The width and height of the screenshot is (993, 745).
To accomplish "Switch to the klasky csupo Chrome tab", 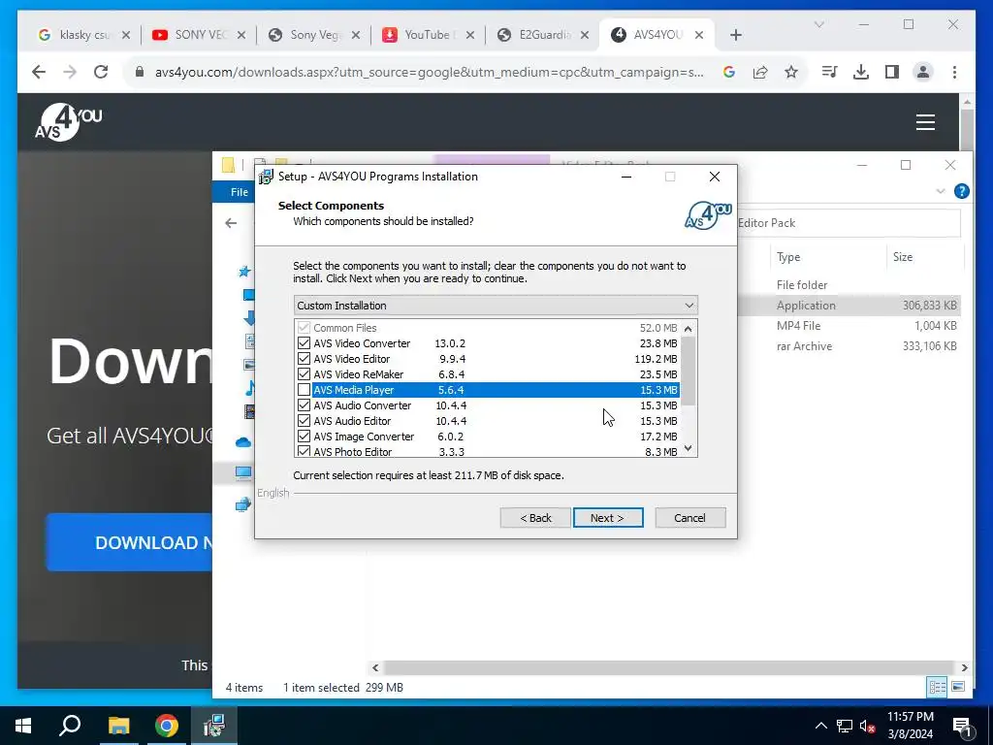I will point(83,35).
